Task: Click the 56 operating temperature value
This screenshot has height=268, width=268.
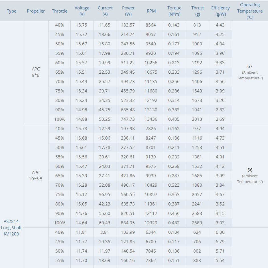Action: coord(250,170)
